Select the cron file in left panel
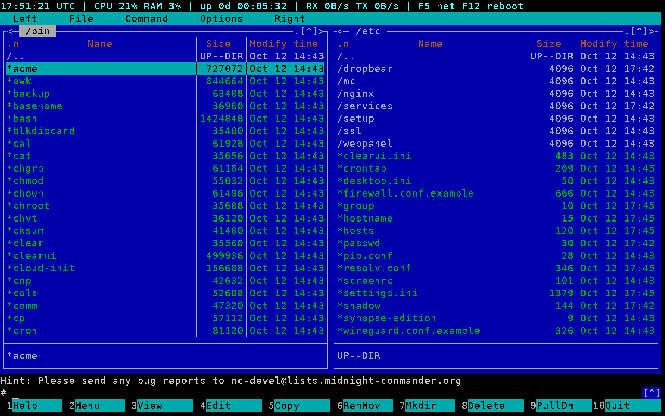The width and height of the screenshot is (665, 416). point(165,331)
